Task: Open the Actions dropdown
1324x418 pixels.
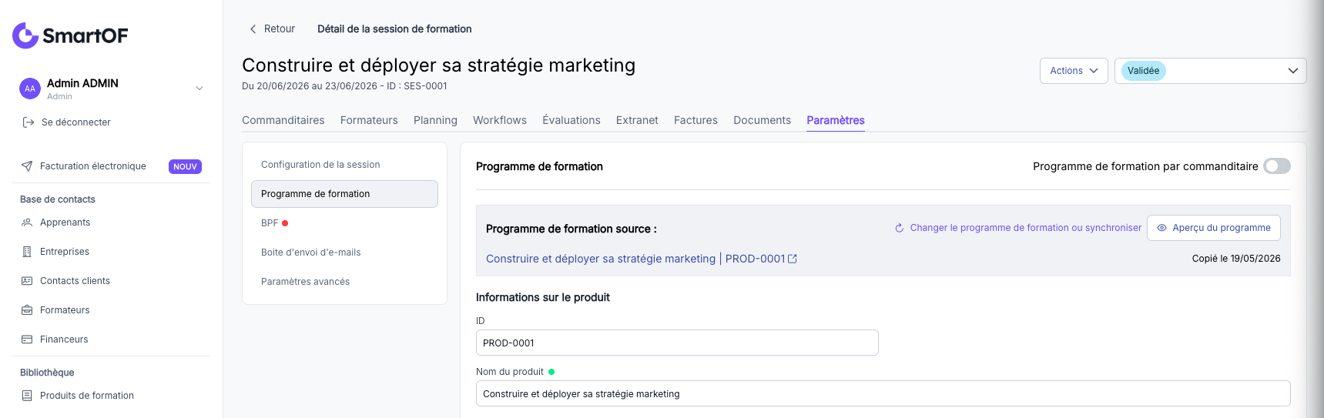Action: click(1074, 71)
